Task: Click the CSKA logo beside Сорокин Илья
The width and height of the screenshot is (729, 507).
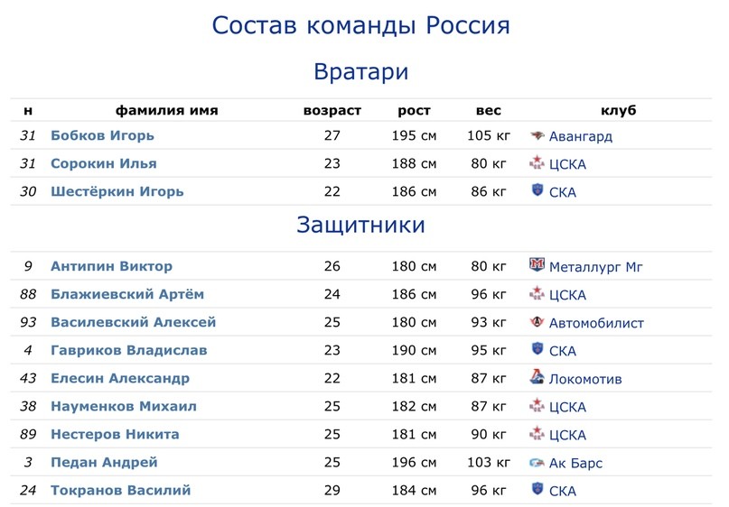Action: coord(537,162)
